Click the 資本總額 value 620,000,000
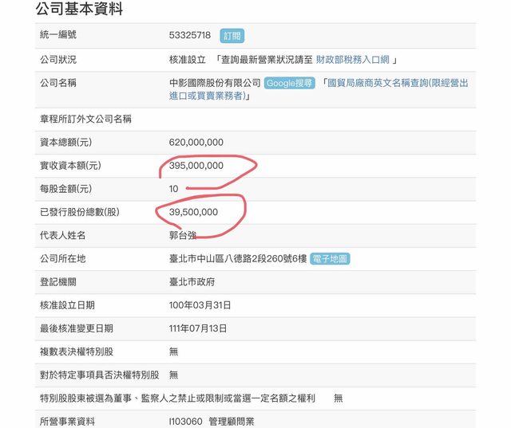Viewport: 511px width, 428px height. [x=196, y=143]
